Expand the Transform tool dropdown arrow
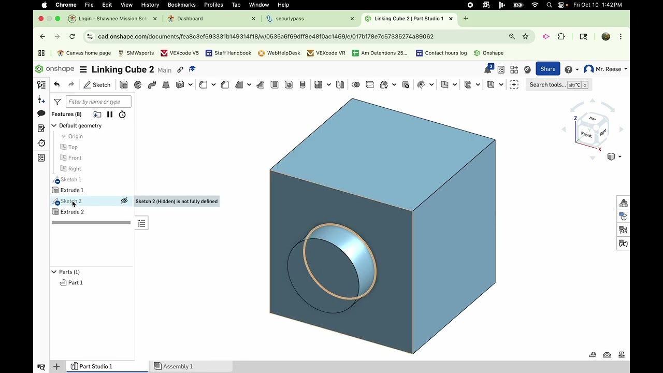 pos(394,84)
